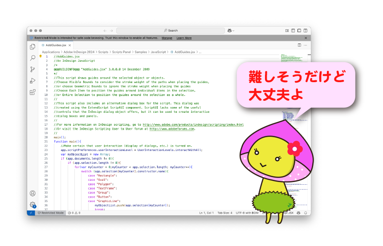The height and width of the screenshot is (246, 383).
Task: Click the Copilot status bar icon
Action: click(298, 213)
